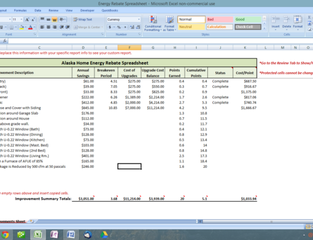The height and width of the screenshot is (240, 313).
Task: Select the Improvements Sheet tab
Action: pos(13,221)
